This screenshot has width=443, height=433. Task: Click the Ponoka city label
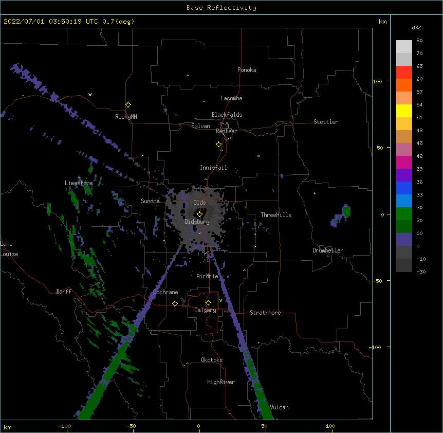pyautogui.click(x=247, y=70)
